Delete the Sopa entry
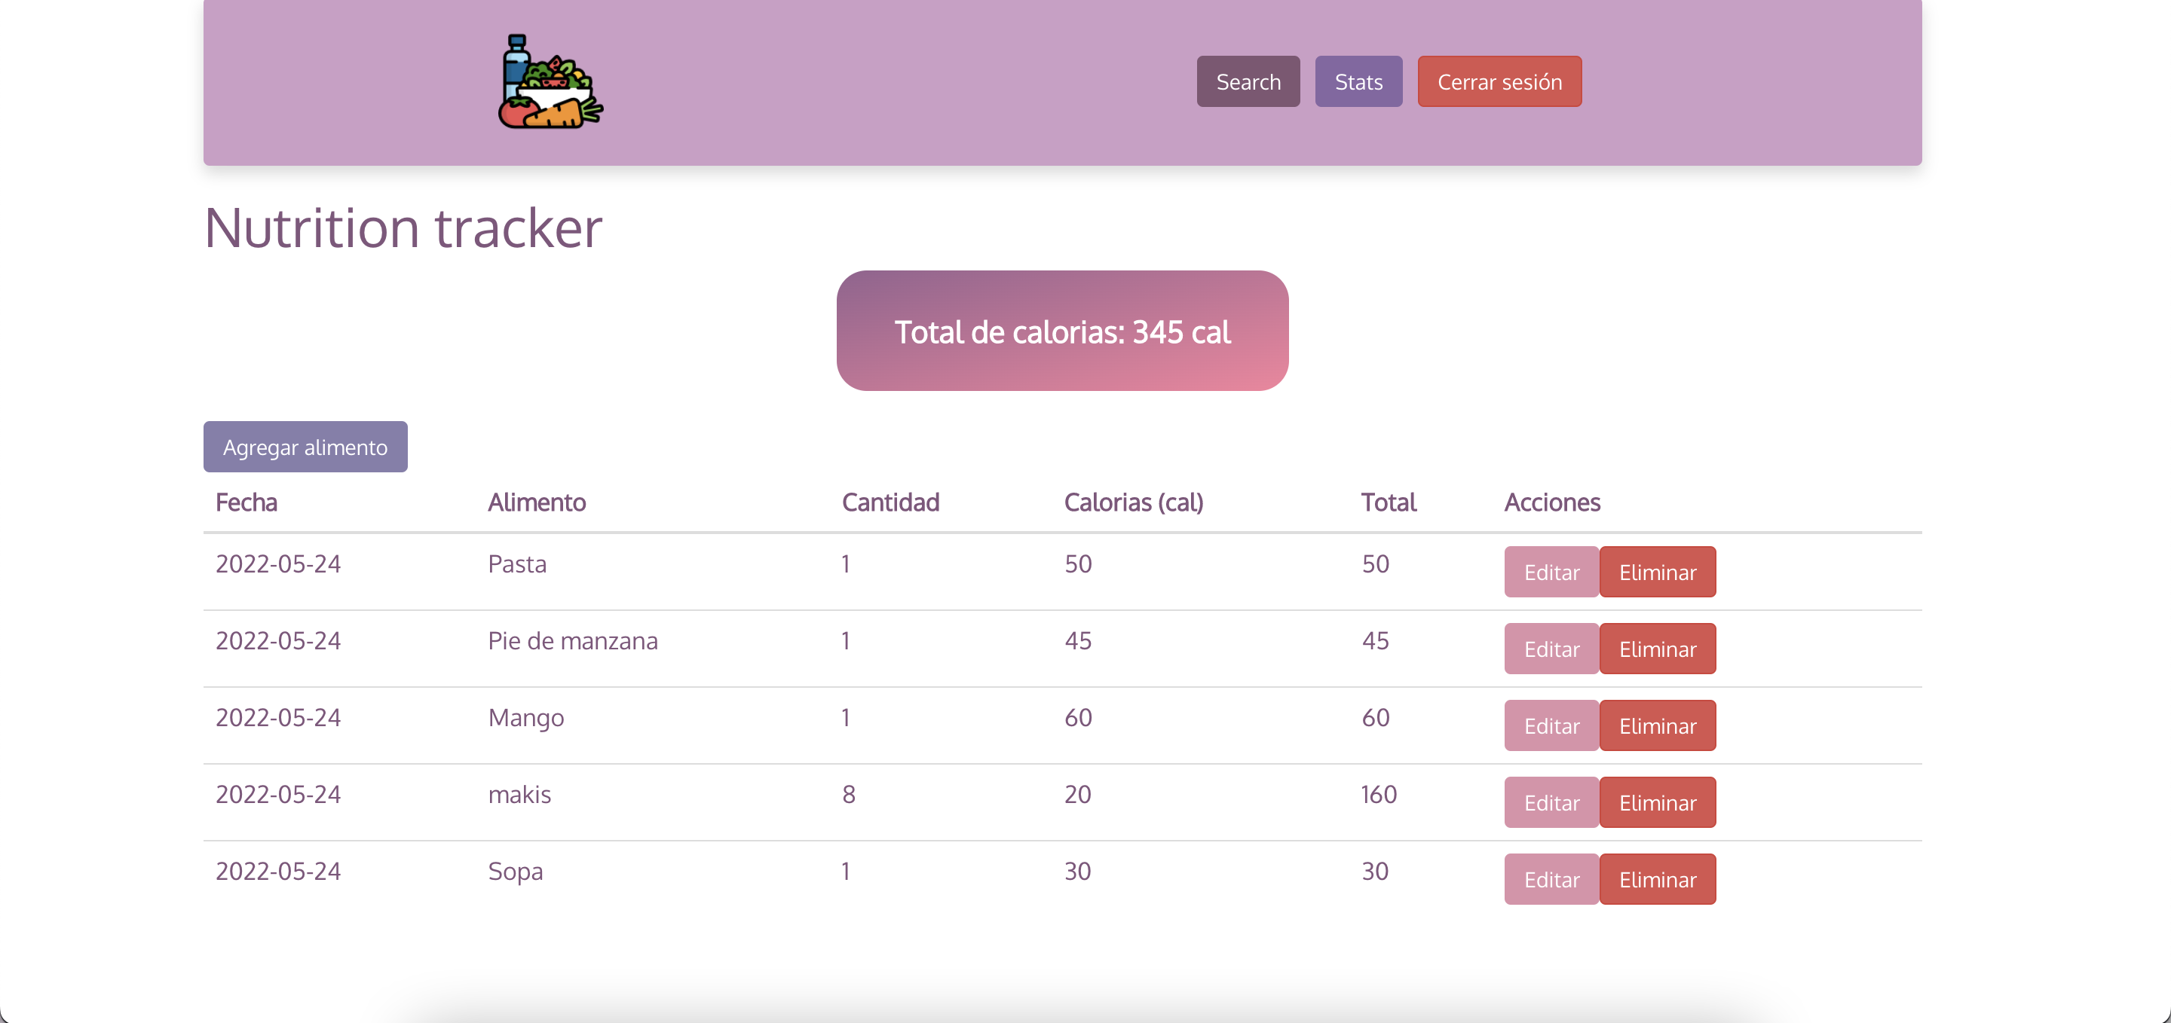The width and height of the screenshot is (2171, 1023). (x=1658, y=880)
